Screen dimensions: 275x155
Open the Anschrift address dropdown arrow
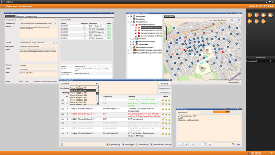[x=53, y=43]
